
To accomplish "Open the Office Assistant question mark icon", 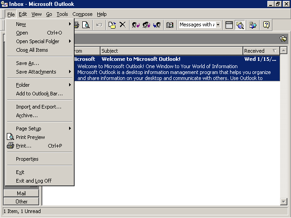I will pos(266,25).
